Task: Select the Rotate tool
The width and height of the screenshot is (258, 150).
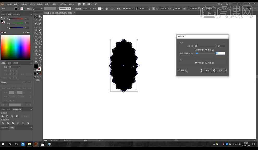Action: point(36,37)
